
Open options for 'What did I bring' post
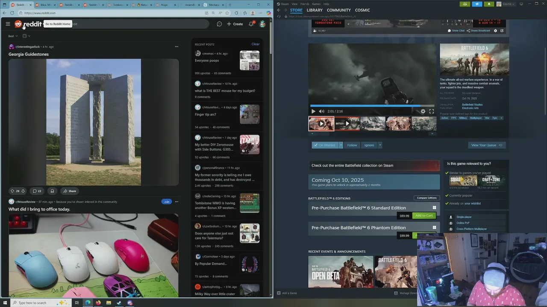(176, 202)
